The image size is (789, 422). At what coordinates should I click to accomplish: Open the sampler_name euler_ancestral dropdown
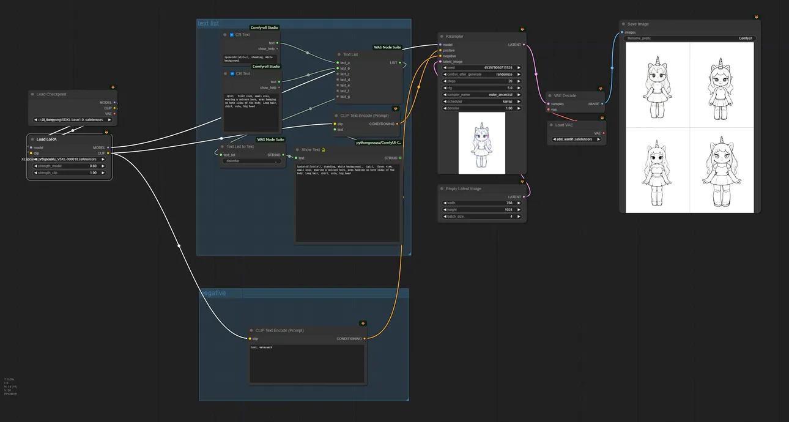[482, 95]
